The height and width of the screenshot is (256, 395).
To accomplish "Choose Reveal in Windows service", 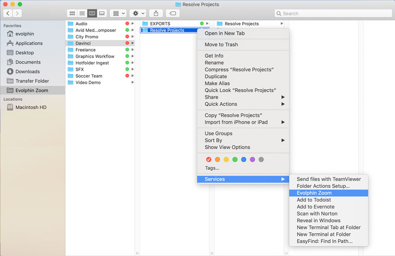I will point(329,221).
